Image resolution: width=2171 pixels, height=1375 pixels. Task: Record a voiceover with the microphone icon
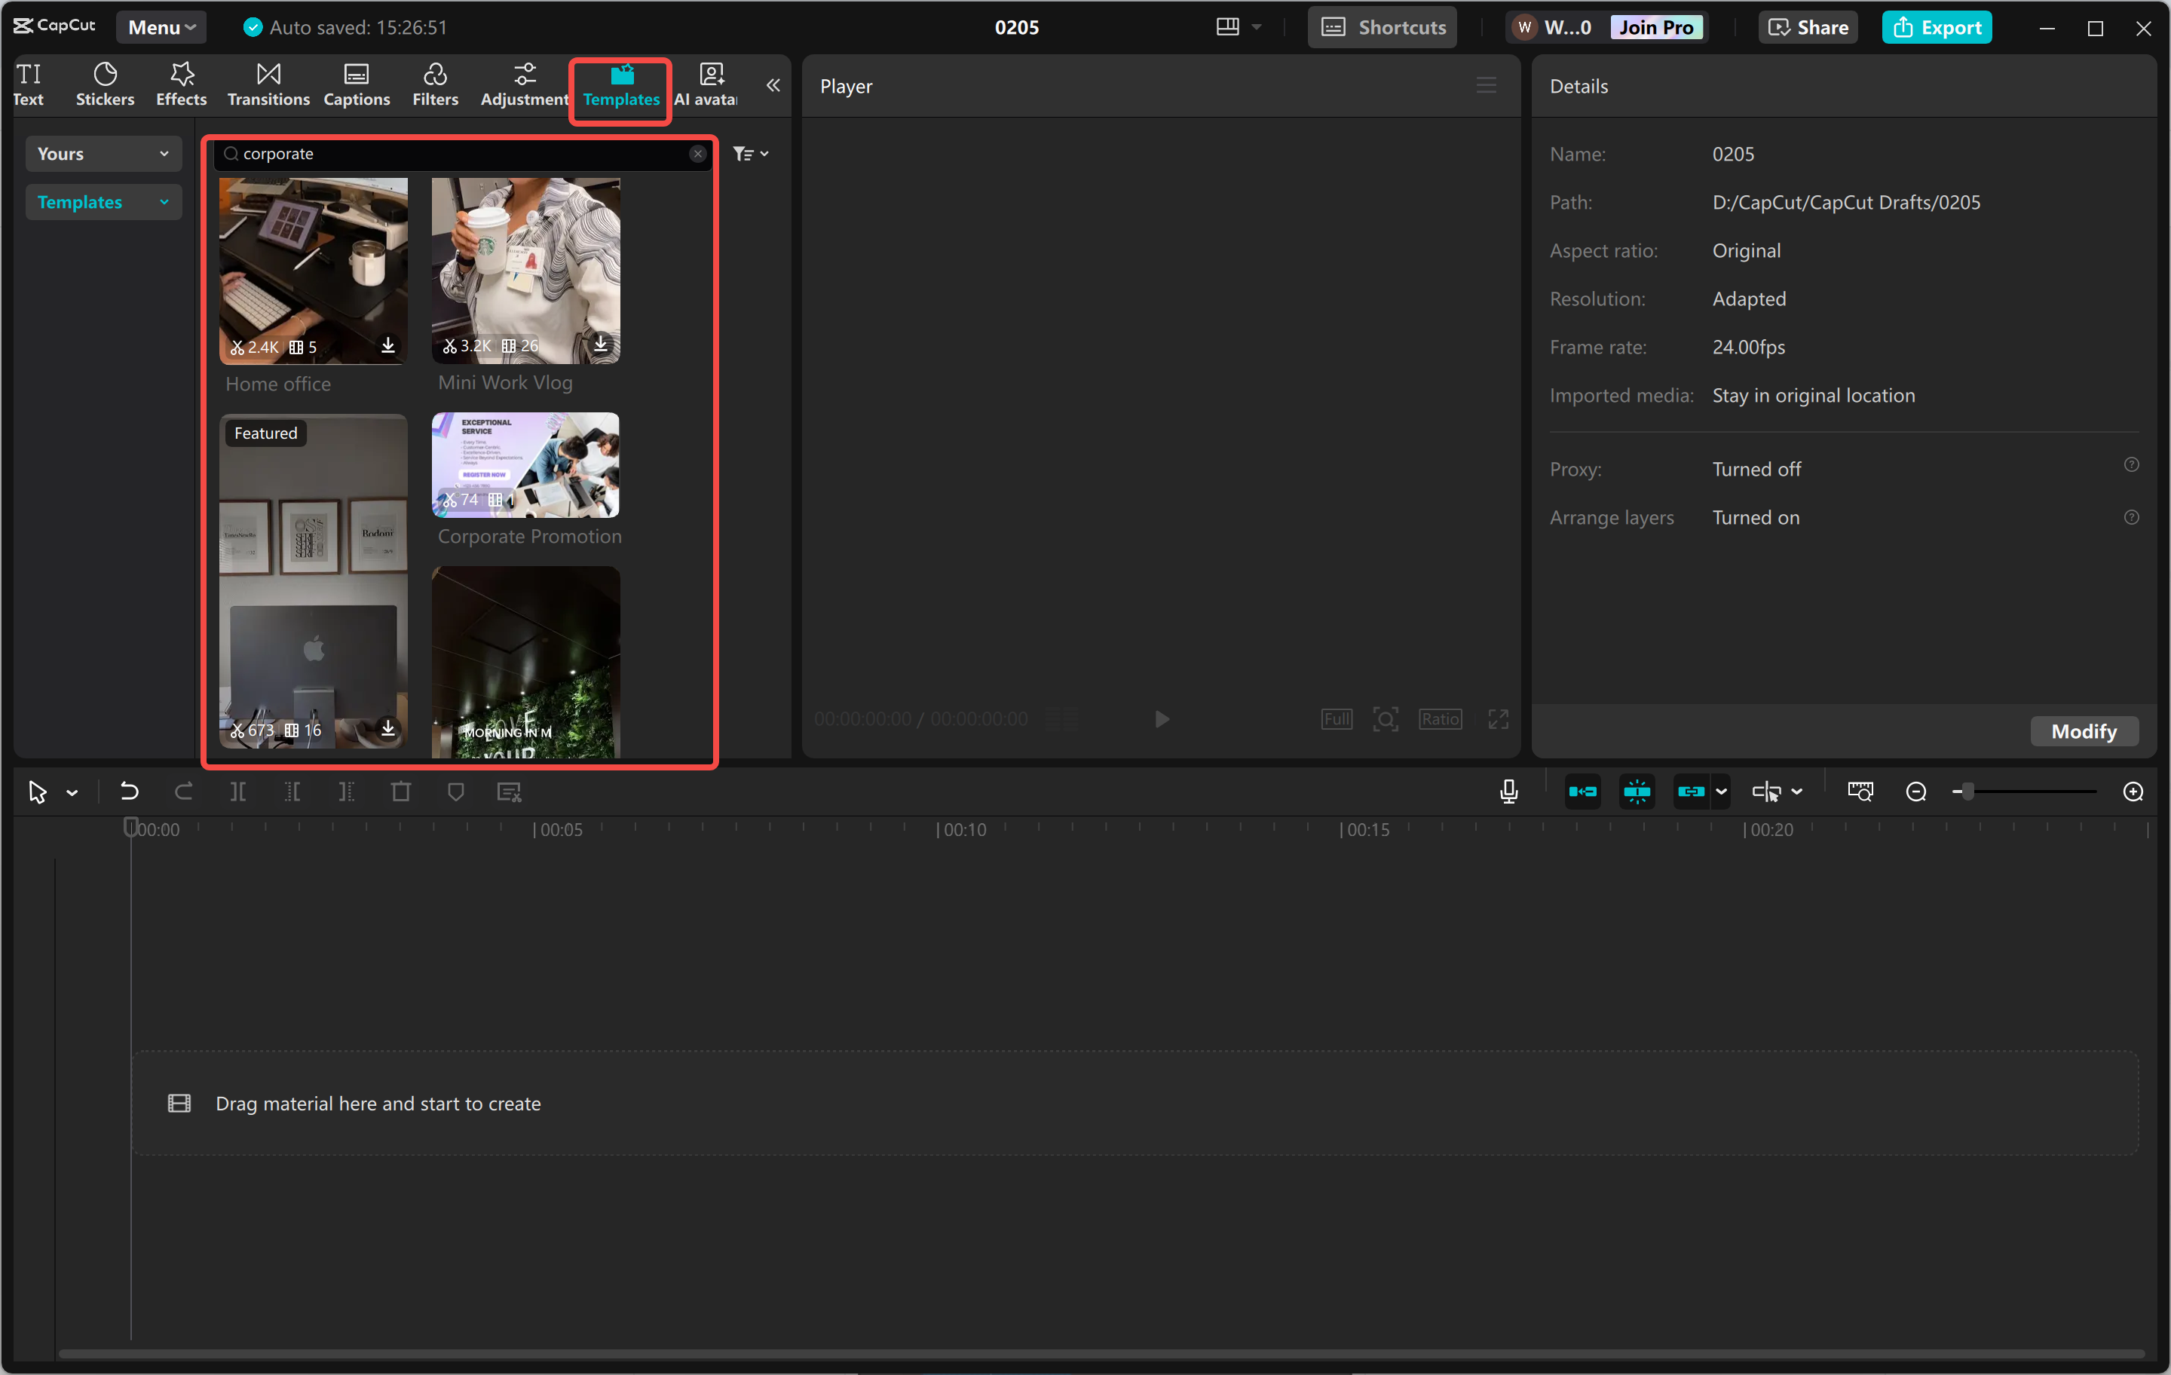coord(1508,791)
